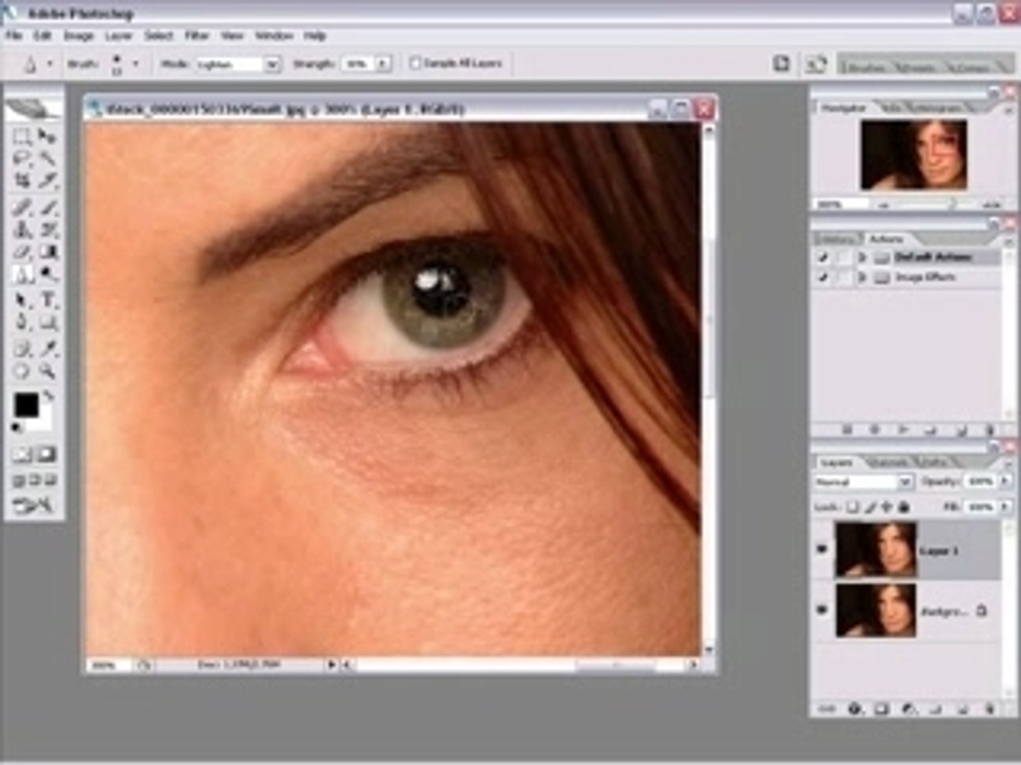The height and width of the screenshot is (765, 1021).
Task: Open the Image menu
Action: click(79, 35)
